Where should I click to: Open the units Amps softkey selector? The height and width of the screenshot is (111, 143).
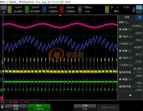[16, 107]
